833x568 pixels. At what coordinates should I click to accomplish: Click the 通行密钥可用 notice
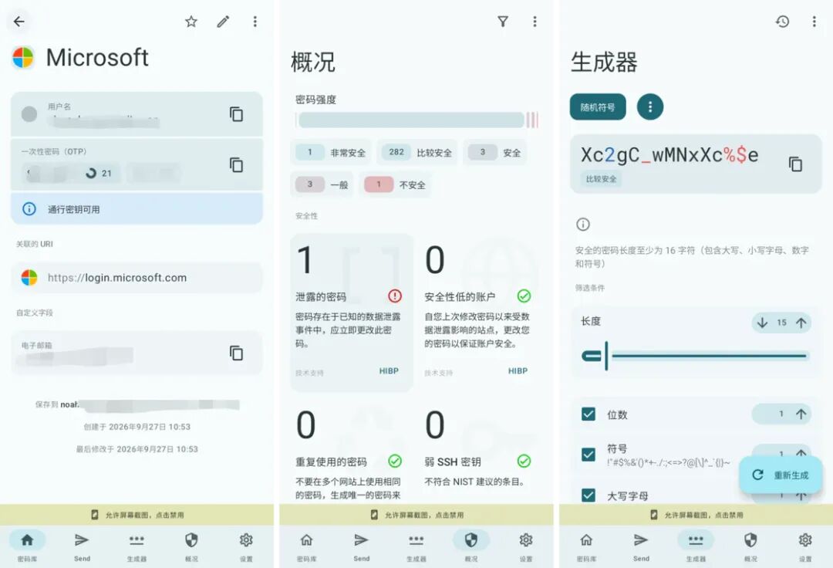click(x=137, y=209)
